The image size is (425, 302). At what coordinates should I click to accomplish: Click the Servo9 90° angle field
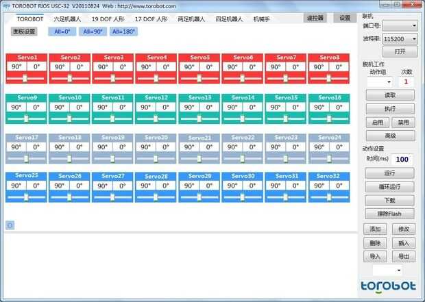tap(16, 107)
